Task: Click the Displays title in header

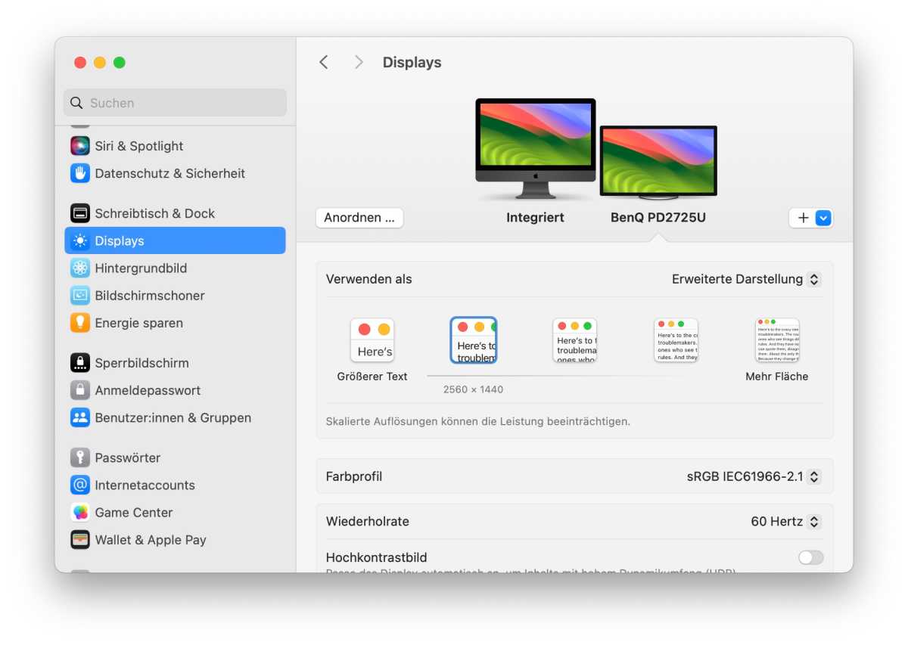Action: tap(412, 62)
